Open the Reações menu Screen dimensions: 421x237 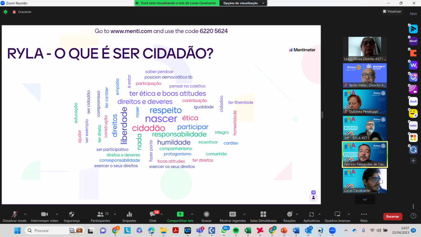click(289, 216)
